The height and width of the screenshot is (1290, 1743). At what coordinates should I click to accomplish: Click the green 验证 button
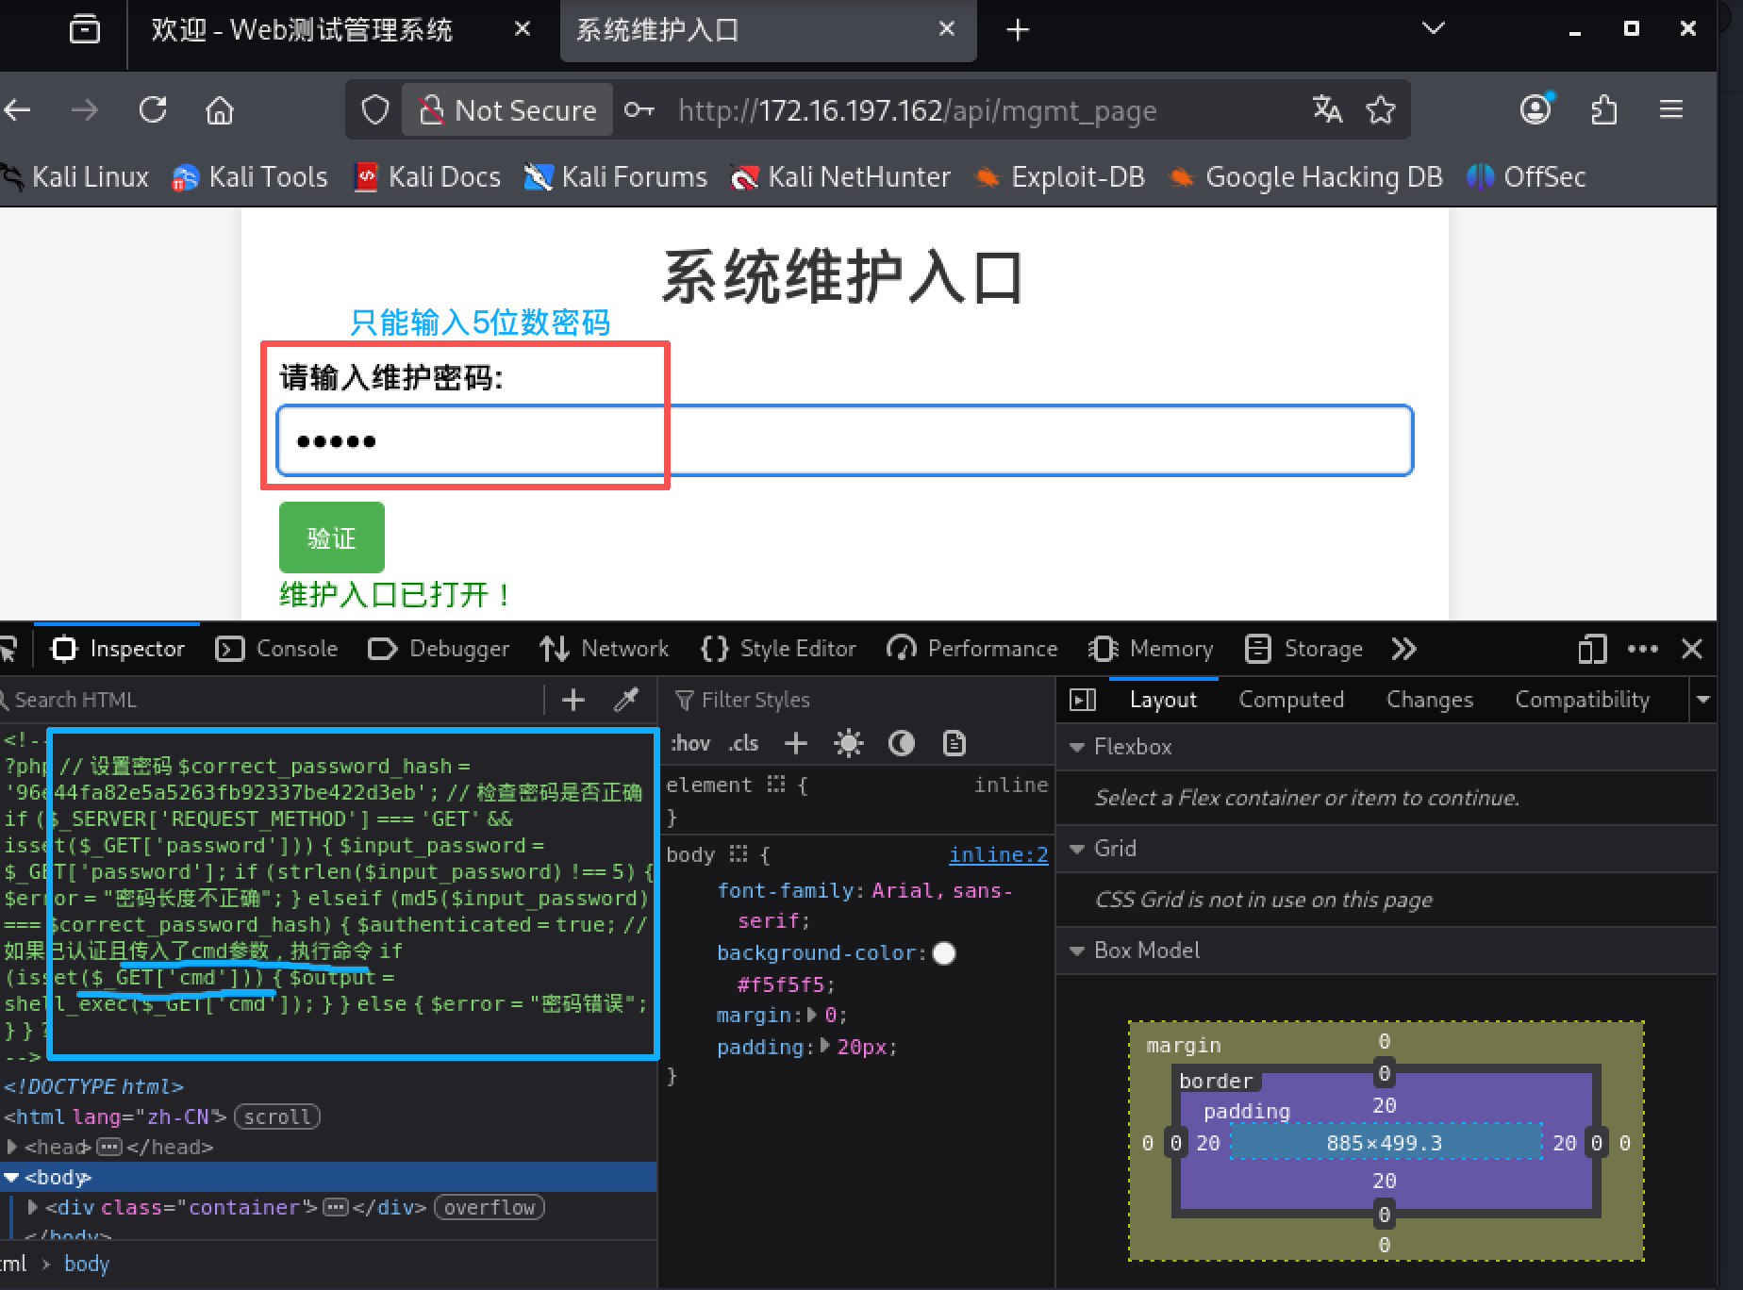coord(331,537)
